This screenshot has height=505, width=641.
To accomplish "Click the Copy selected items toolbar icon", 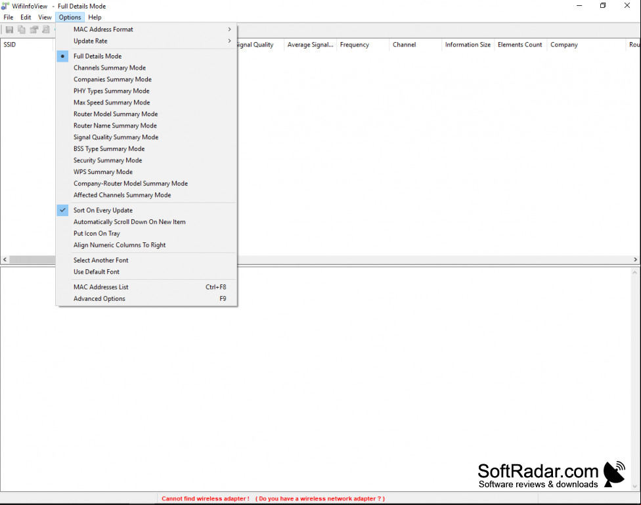I will 22,30.
